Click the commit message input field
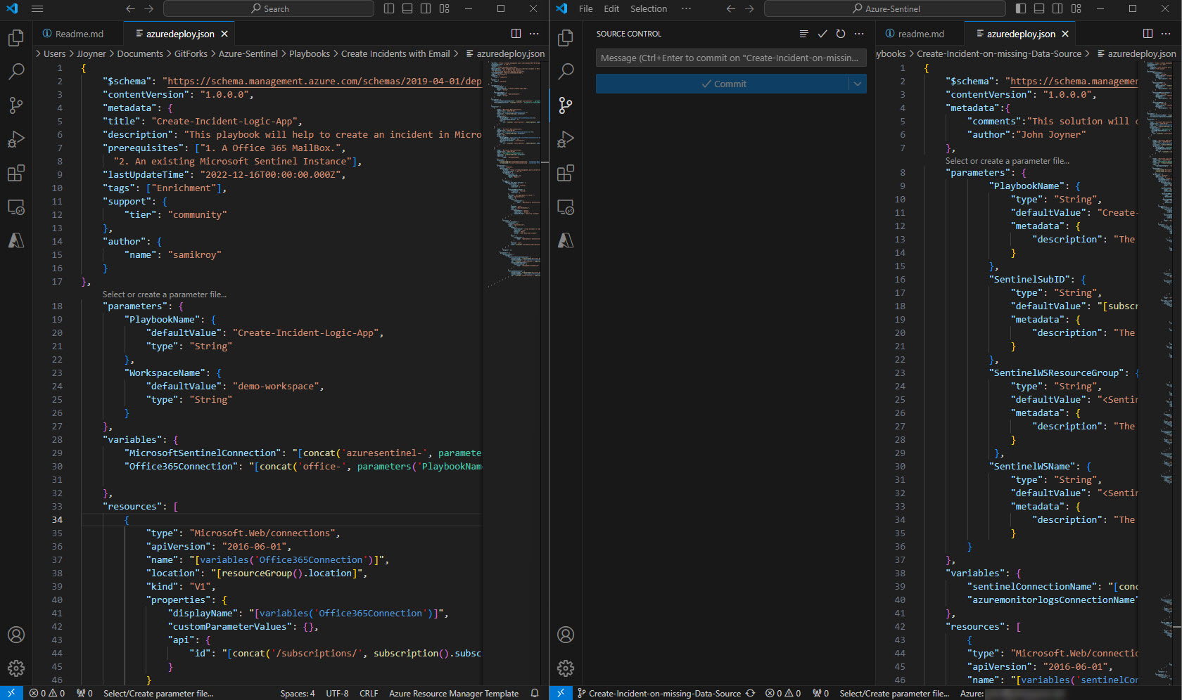 [x=730, y=58]
